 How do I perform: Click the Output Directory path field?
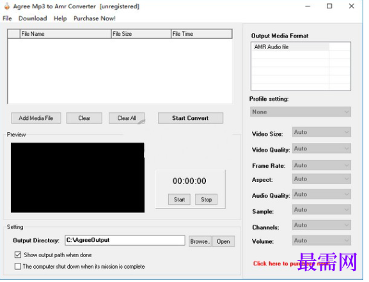tap(125, 241)
